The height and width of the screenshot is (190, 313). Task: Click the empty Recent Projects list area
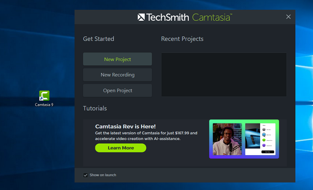click(x=224, y=75)
